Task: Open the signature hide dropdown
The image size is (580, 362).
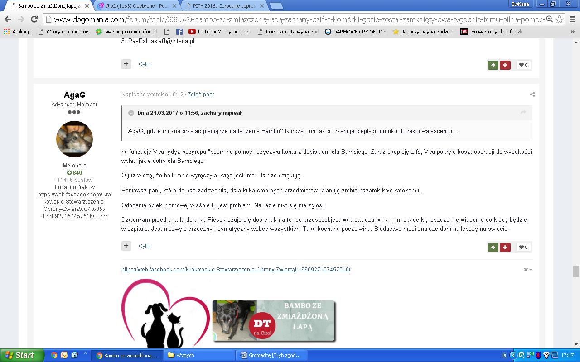Action: [x=528, y=270]
